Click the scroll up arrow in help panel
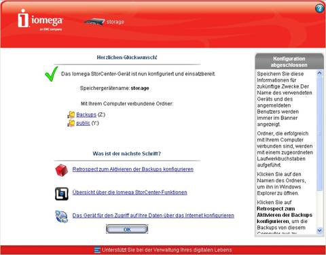 coord(319,73)
